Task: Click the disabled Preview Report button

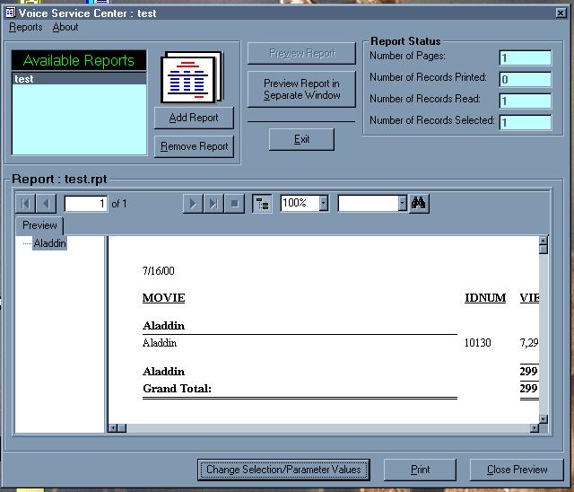Action: point(301,54)
